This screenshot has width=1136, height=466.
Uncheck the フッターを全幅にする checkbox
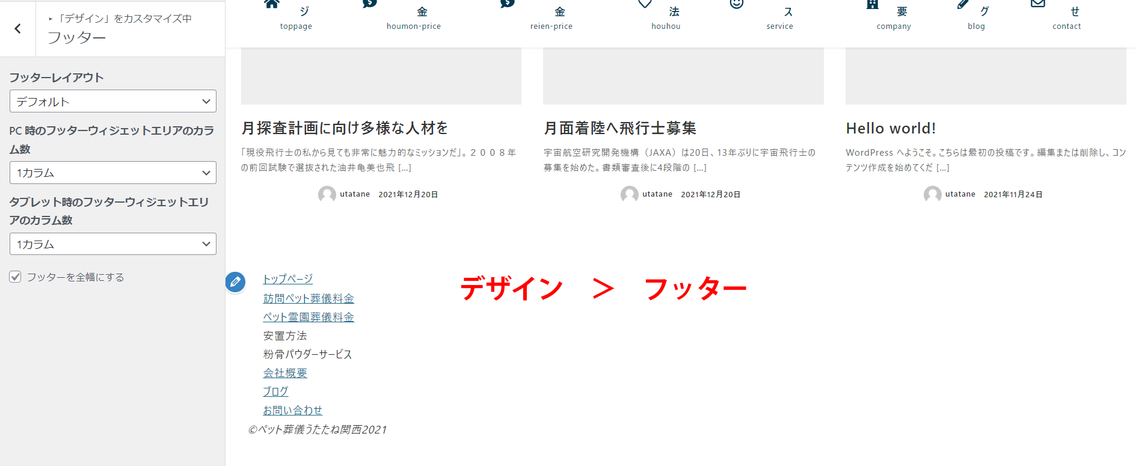(16, 277)
